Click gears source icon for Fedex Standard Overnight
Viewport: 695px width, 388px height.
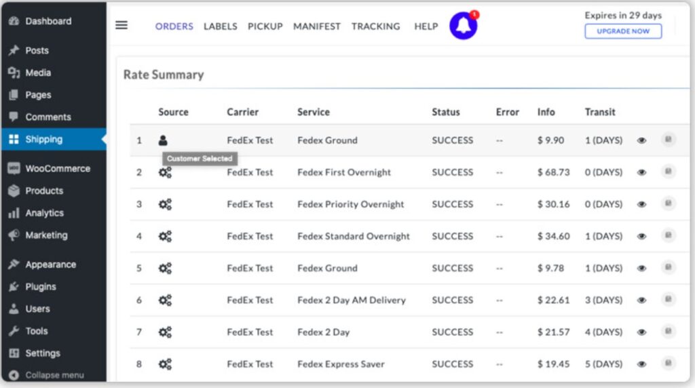(165, 236)
